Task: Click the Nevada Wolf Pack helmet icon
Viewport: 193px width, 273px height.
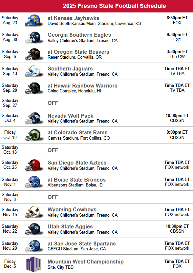Action: pyautogui.click(x=34, y=118)
